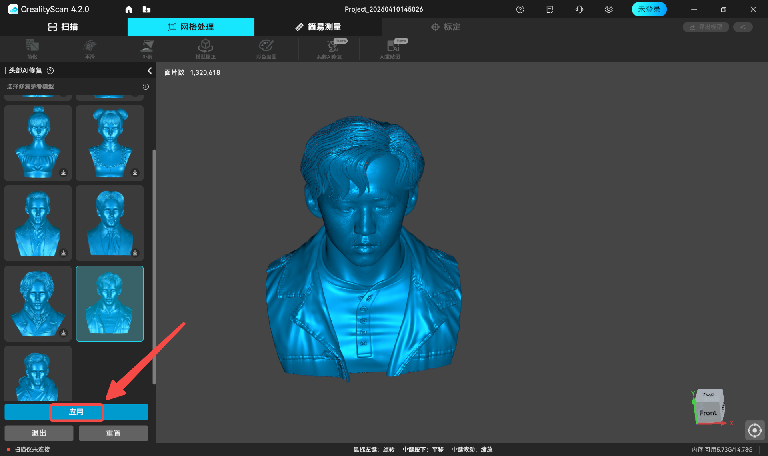This screenshot has height=456, width=768.
Task: Click the 退出 button
Action: click(x=39, y=433)
